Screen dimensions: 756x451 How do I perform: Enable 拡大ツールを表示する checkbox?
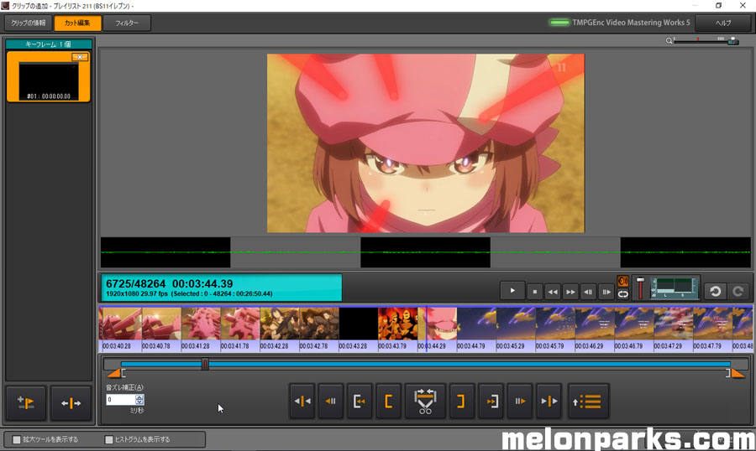(17, 439)
